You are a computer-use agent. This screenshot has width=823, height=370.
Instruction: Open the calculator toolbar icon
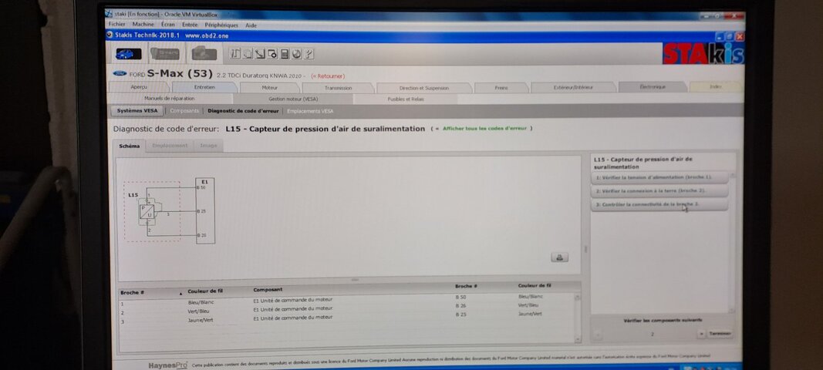click(284, 53)
